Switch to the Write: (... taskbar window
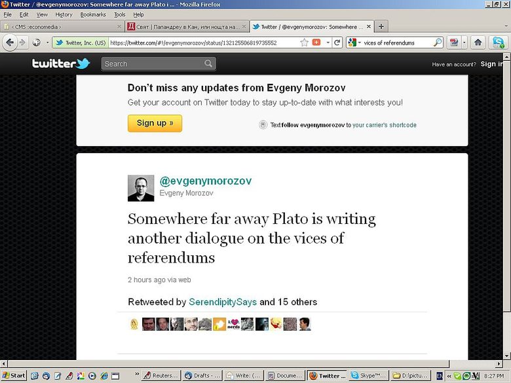The image size is (511, 383). point(244,376)
